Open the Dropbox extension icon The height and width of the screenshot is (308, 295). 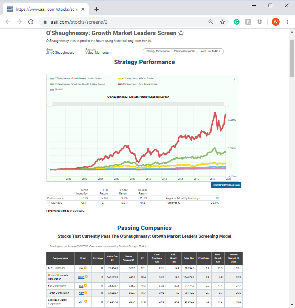tap(260, 22)
